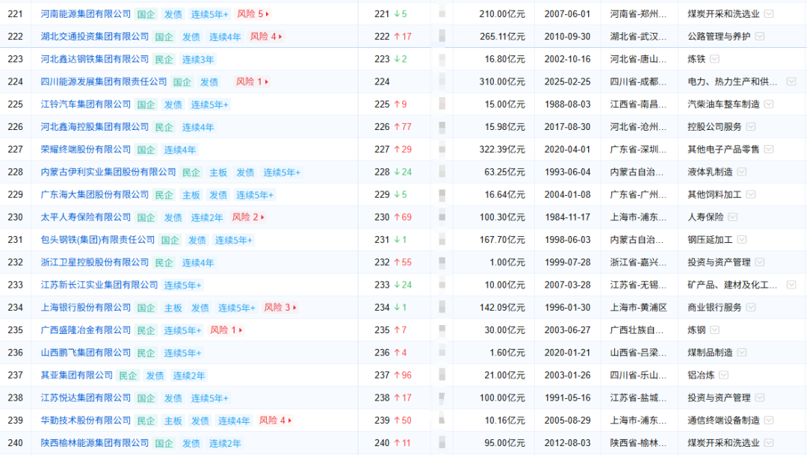Screen dimensions: 807x455
Task: Open dropdown beside 通信终端设备制造
Action: pyautogui.click(x=769, y=421)
